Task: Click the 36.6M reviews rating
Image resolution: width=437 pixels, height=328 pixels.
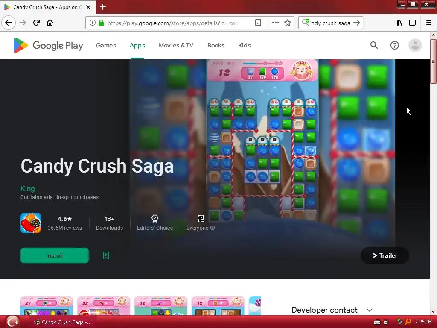Action: click(65, 223)
